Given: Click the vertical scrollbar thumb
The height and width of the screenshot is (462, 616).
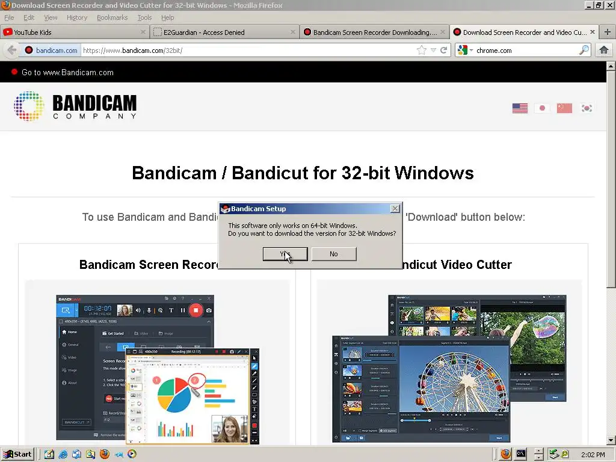Looking at the screenshot, I should pyautogui.click(x=611, y=179).
